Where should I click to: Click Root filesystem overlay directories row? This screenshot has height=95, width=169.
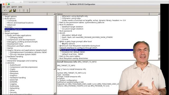(x=74, y=59)
